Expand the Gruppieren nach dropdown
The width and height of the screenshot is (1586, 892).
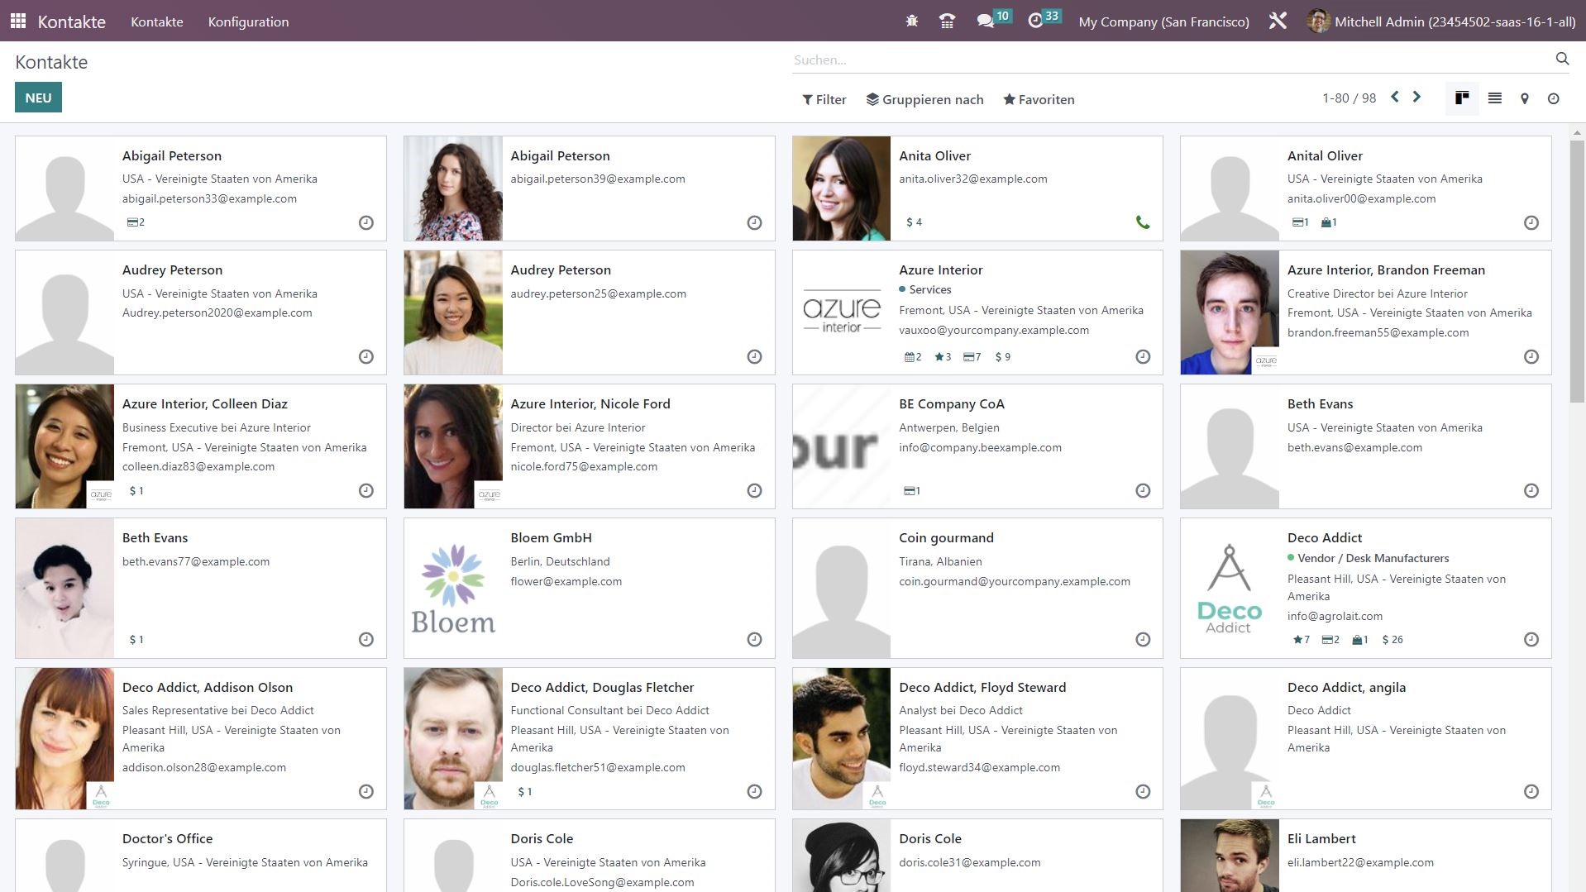click(924, 99)
